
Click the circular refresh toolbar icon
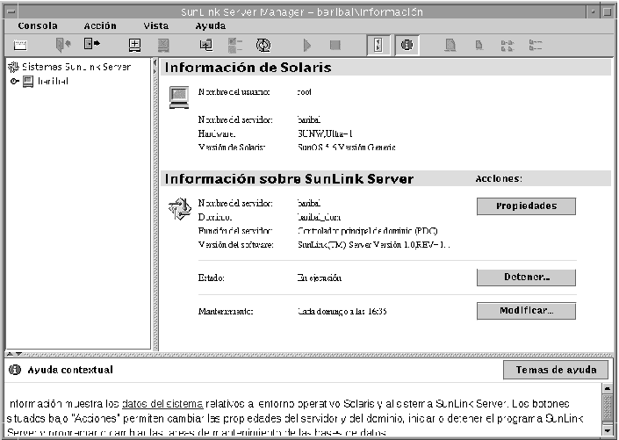pos(263,45)
